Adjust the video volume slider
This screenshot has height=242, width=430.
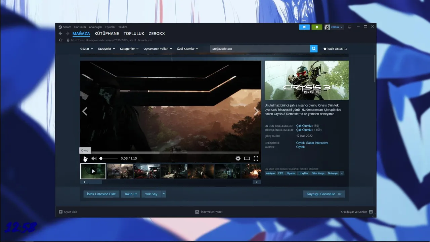pyautogui.click(x=109, y=158)
